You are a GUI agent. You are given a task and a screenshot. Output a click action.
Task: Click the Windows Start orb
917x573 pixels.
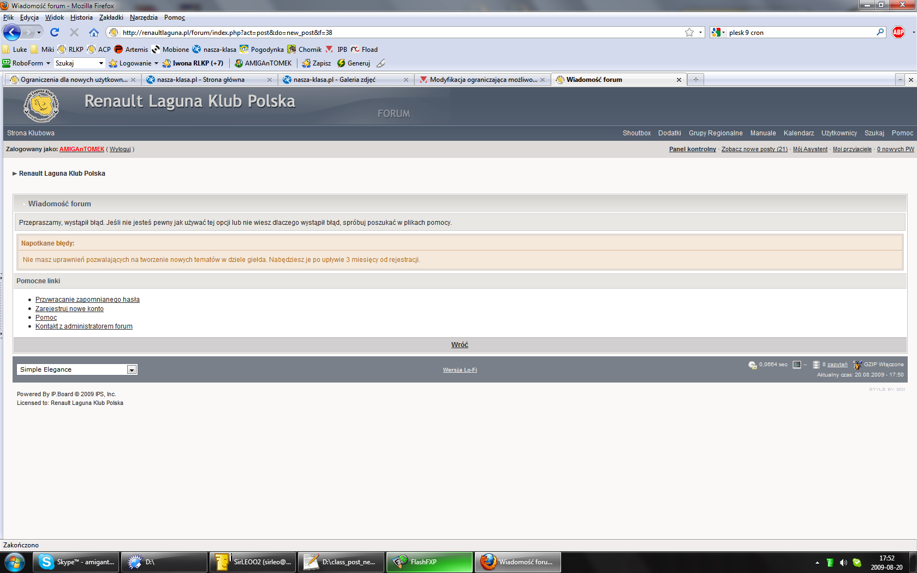pos(15,562)
